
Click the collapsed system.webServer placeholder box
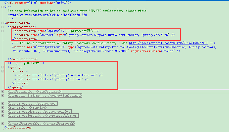click(x=43, y=116)
